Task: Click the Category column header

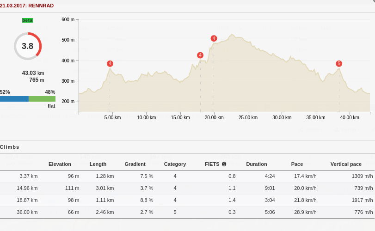Action: [x=175, y=164]
